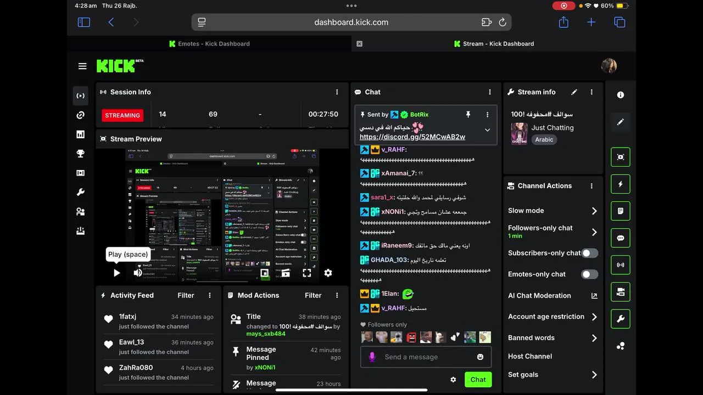Toggle theater mode on stream preview

(x=286, y=273)
